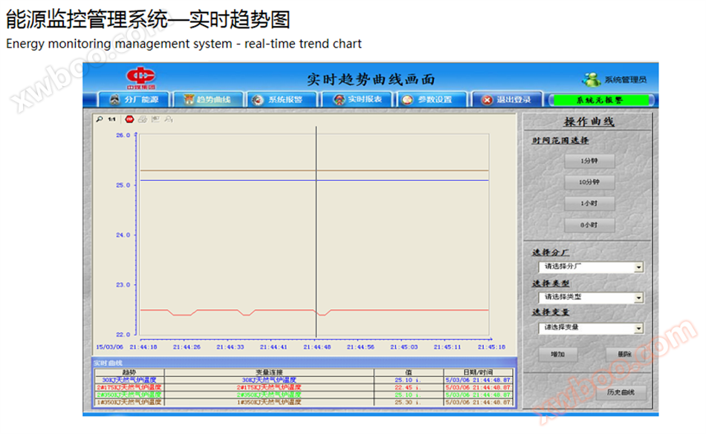Click the 值 column header

[x=409, y=372]
